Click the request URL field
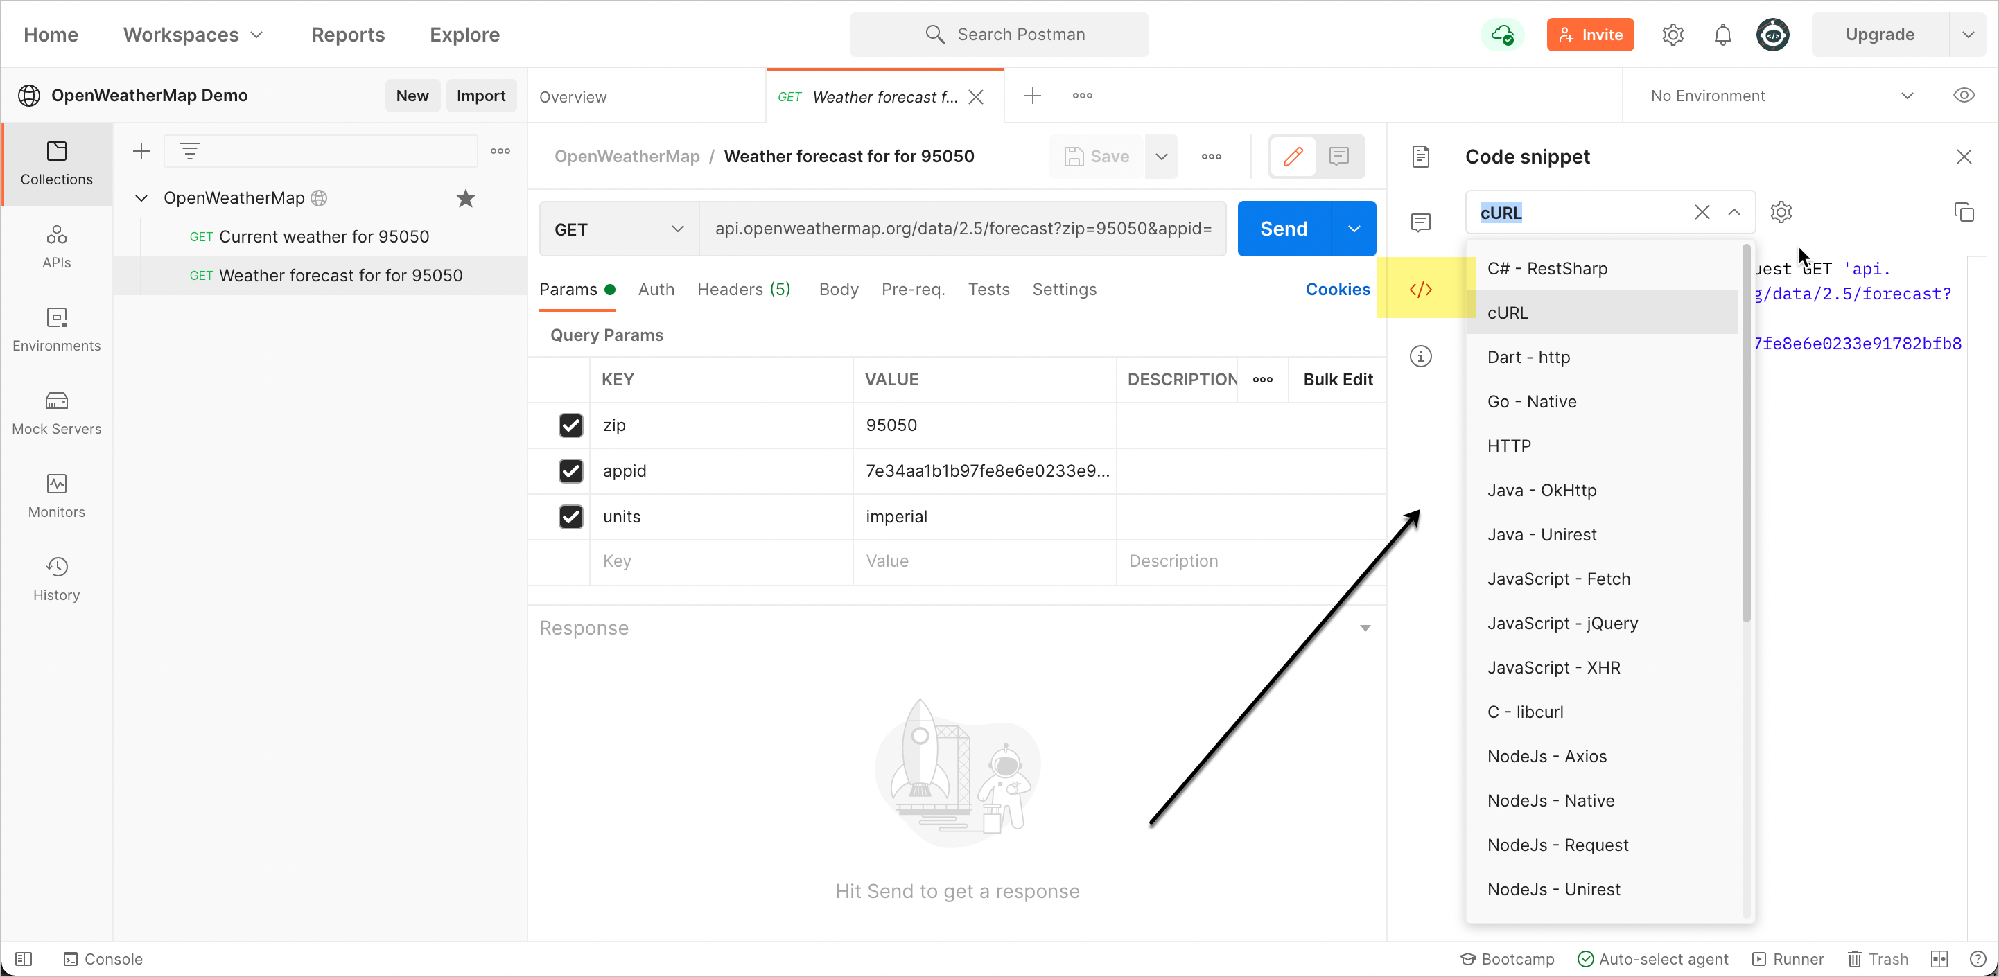This screenshot has width=1999, height=977. coord(962,229)
